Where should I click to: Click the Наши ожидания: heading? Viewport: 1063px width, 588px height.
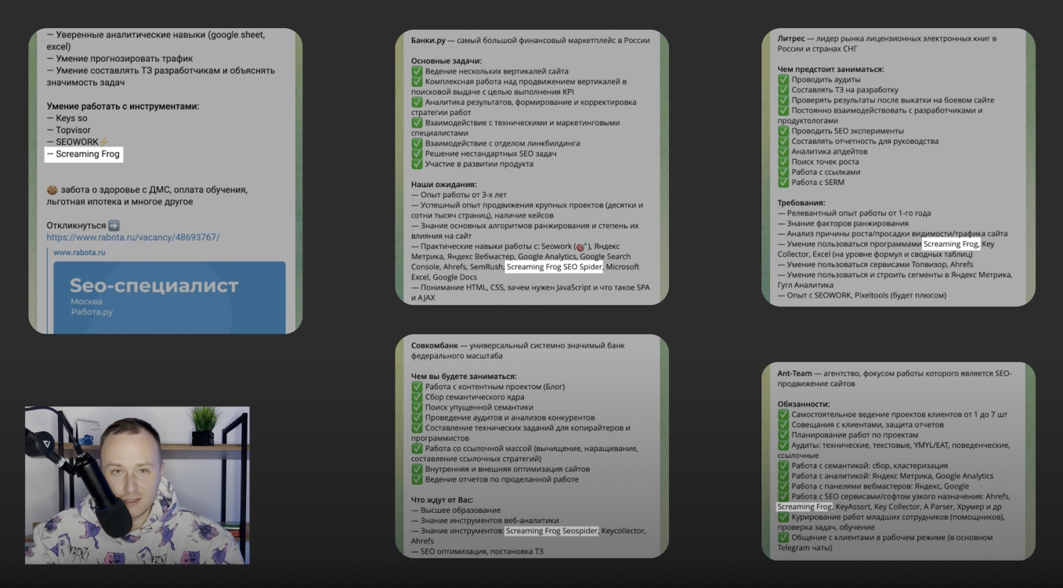[443, 185]
